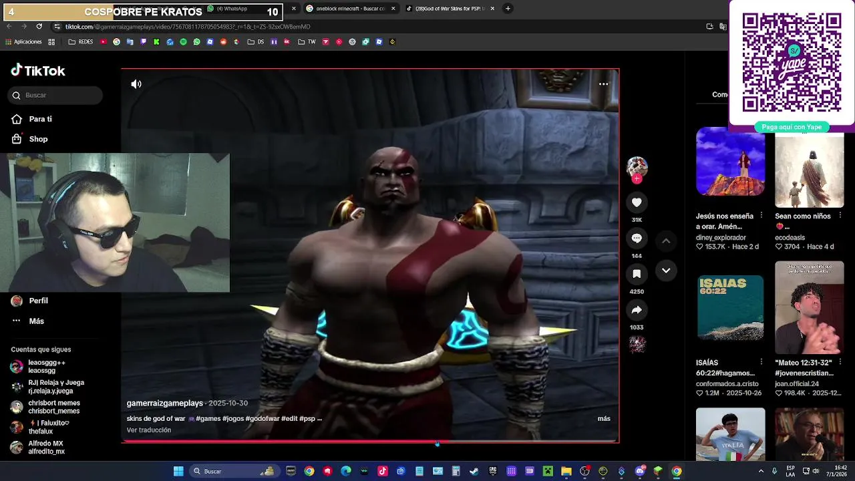
Task: Open gamerraizgameplays username link
Action: [165, 404]
